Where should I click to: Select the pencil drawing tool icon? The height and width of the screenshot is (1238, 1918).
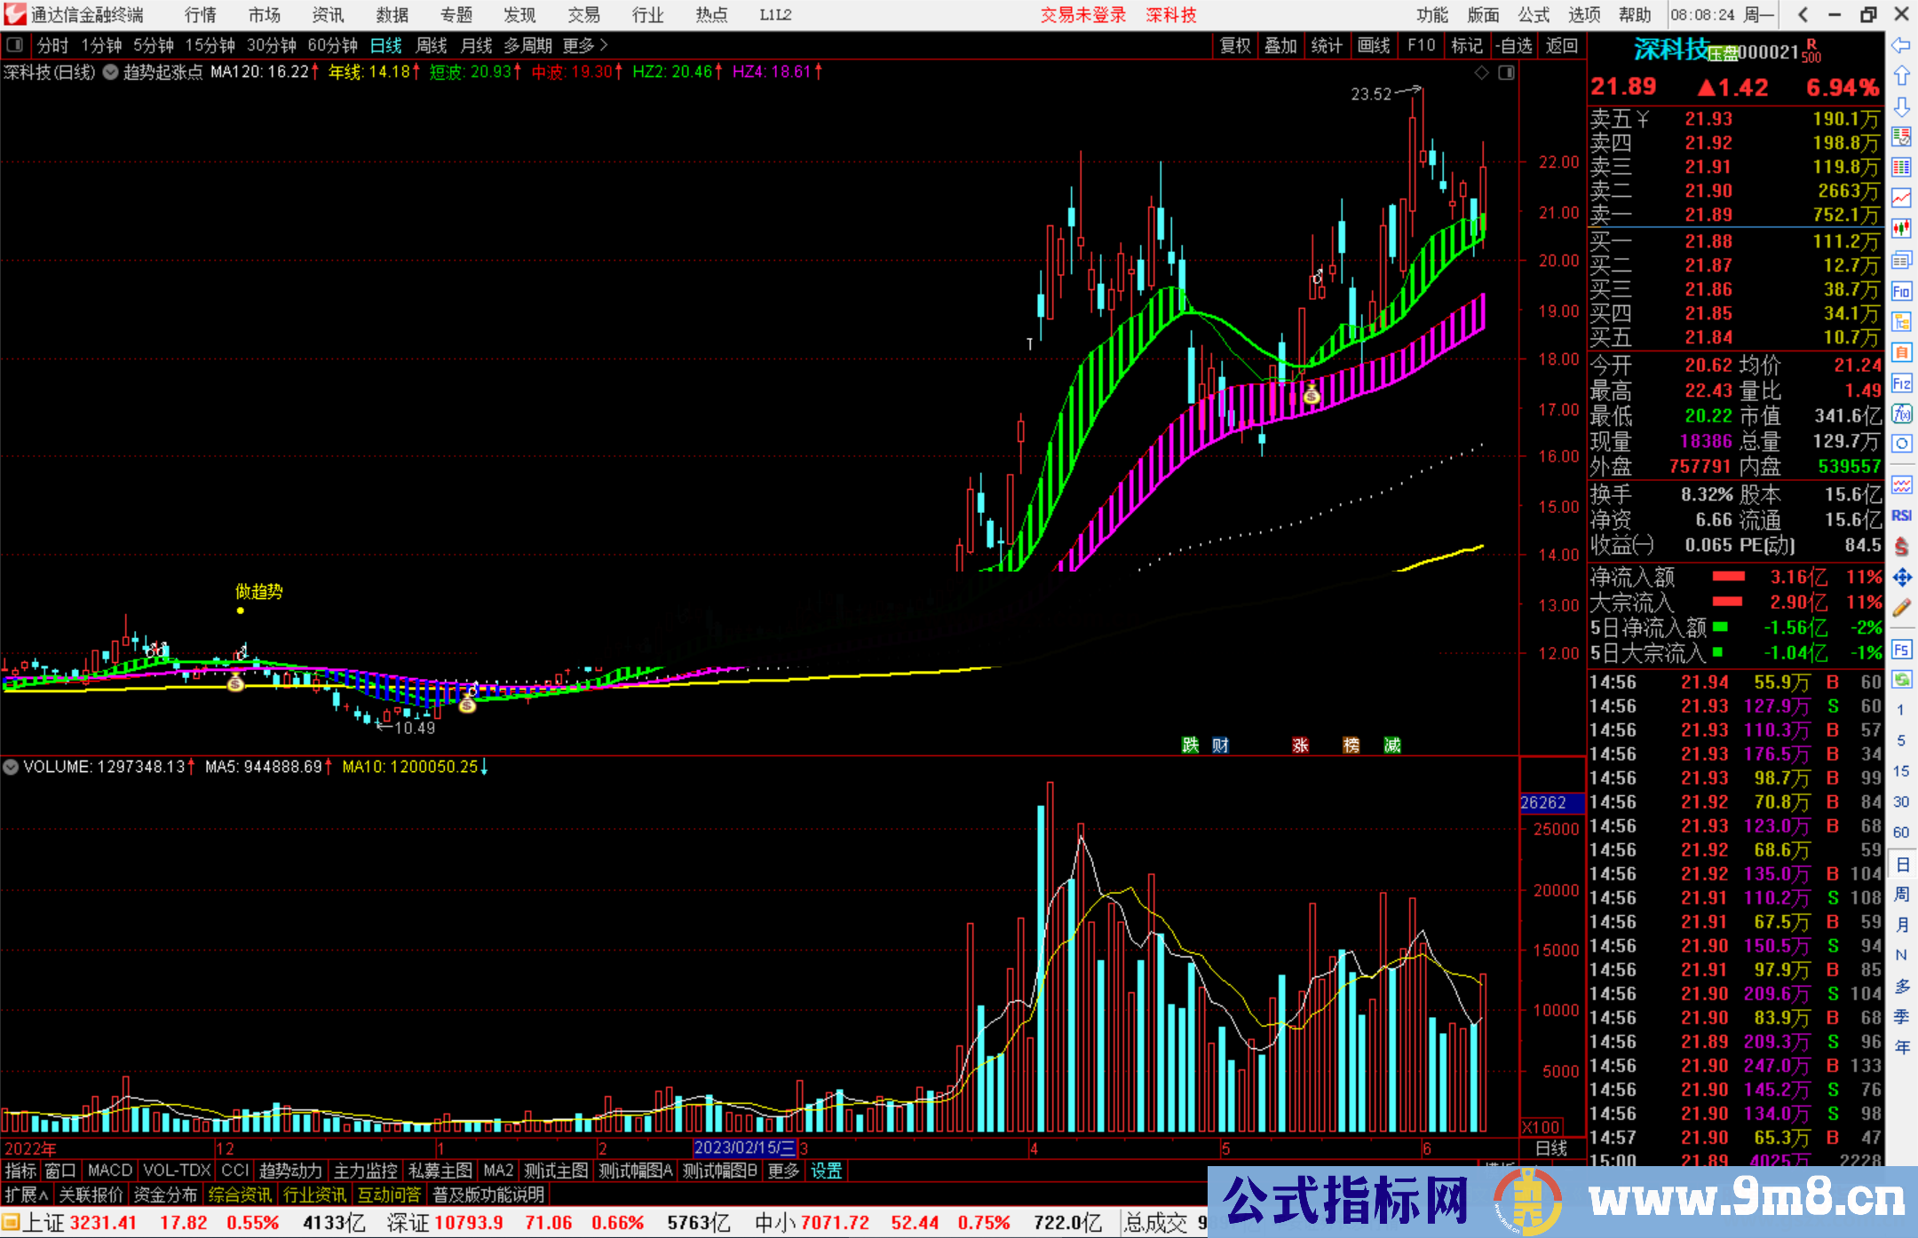click(x=1901, y=609)
